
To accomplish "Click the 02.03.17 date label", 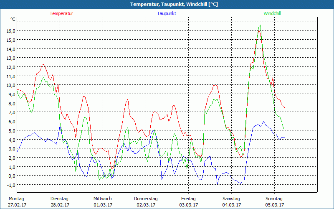I will [146, 205].
